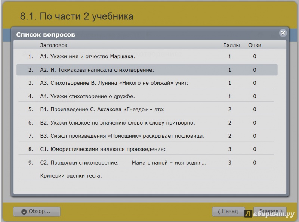The image size is (299, 222).
Task: Go back with the Назад button
Action: click(228, 211)
